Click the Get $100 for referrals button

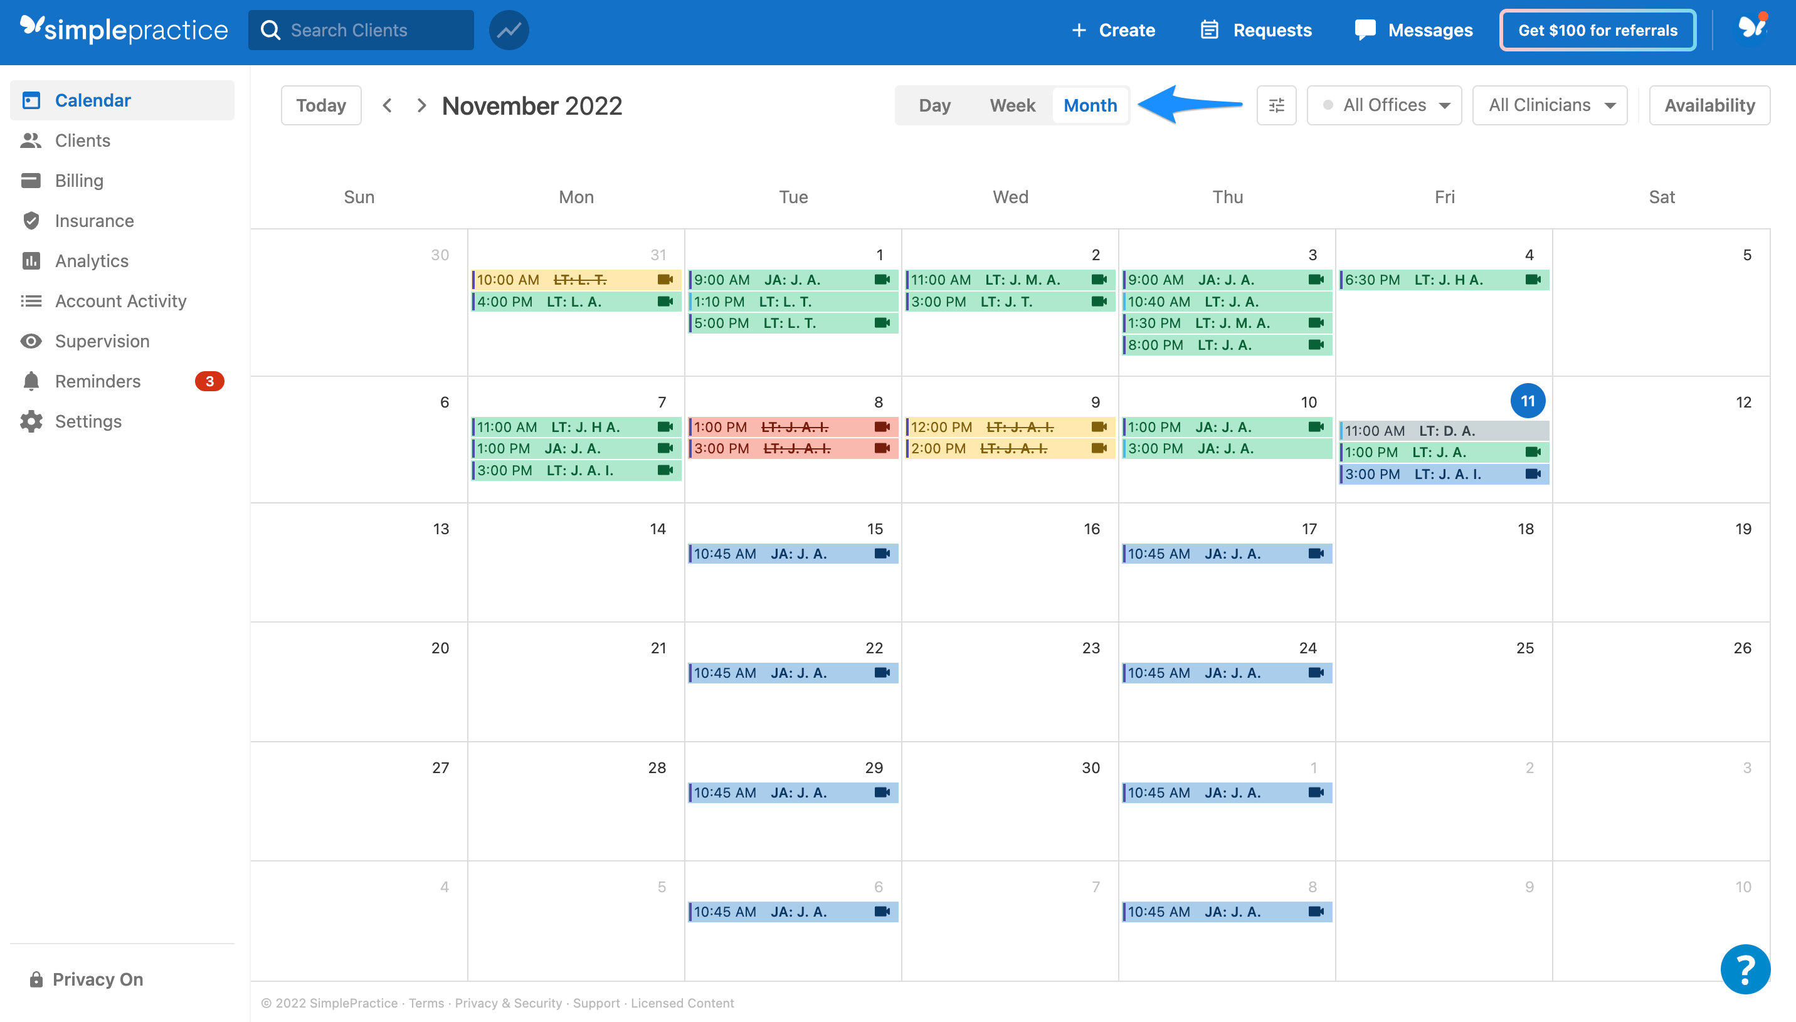pyautogui.click(x=1596, y=29)
